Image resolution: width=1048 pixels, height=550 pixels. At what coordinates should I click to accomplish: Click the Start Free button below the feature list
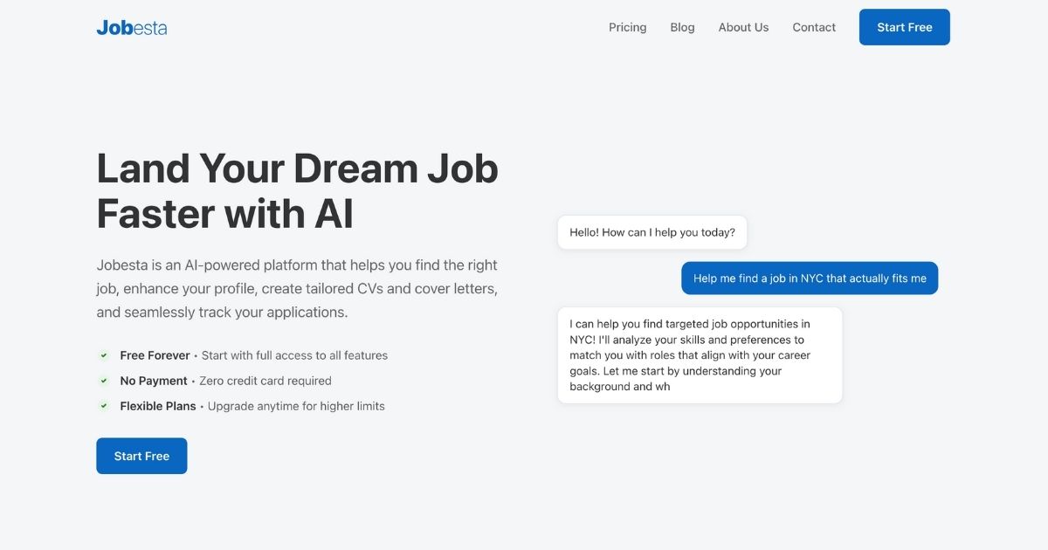(141, 456)
